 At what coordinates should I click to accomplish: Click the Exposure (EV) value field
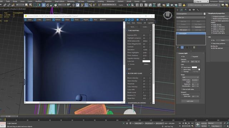146,35
